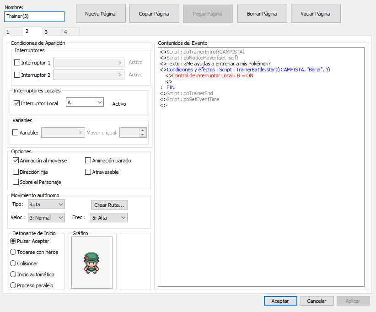Click the camper sprite in the Gráfico box
This screenshot has width=376, height=312.
pos(91,263)
